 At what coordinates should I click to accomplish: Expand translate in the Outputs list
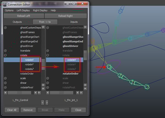coord(5,51)
